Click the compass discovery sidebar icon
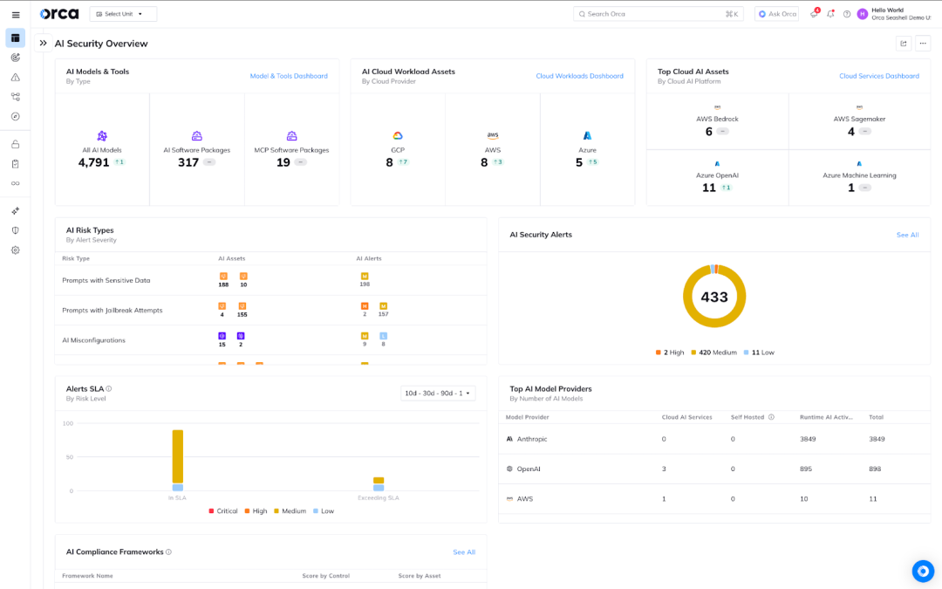 click(15, 116)
